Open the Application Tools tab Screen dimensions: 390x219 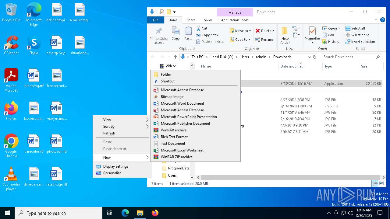[235, 20]
